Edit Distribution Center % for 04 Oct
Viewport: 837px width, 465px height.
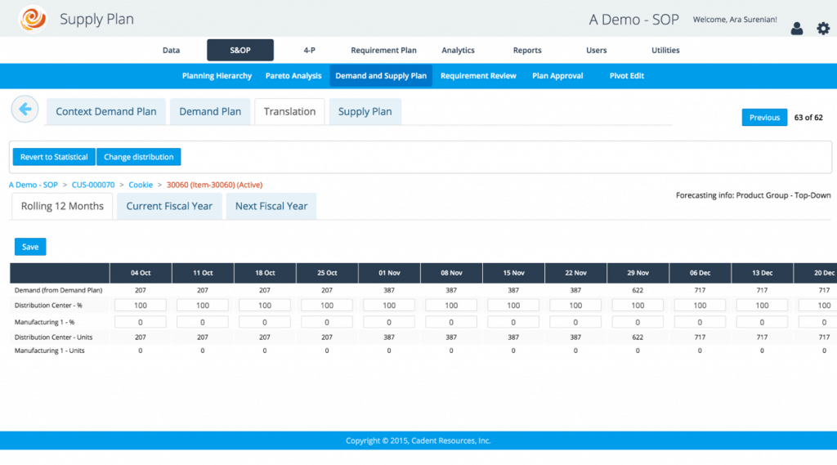(x=141, y=306)
